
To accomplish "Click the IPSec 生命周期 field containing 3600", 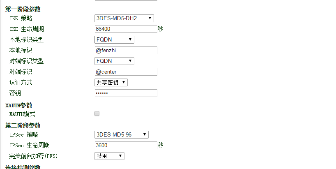I will click(126, 146).
